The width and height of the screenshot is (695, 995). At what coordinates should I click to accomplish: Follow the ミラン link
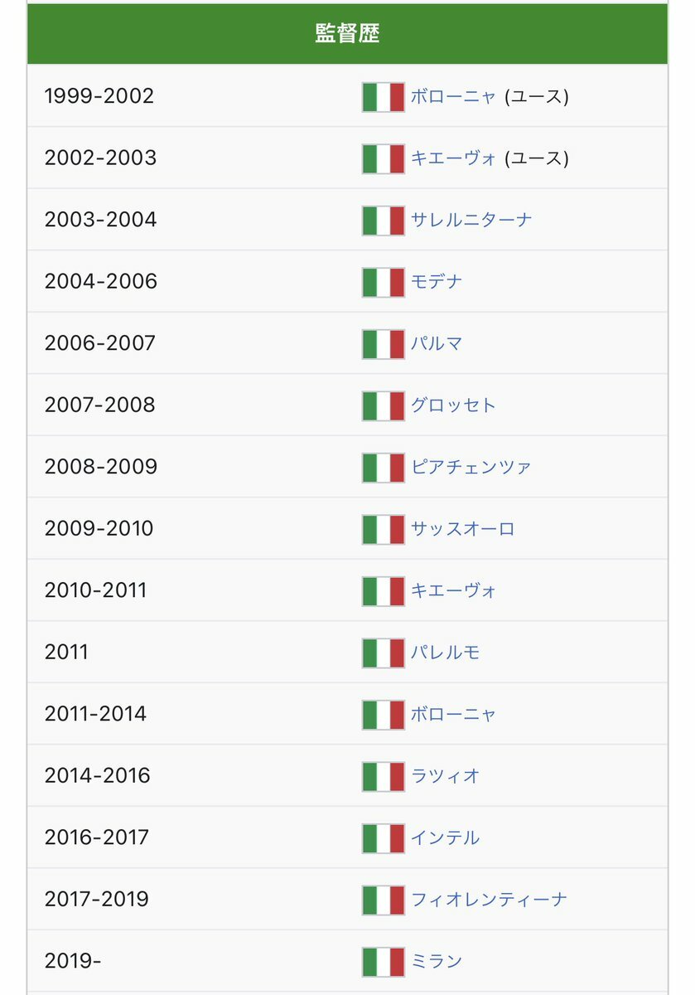(x=437, y=962)
